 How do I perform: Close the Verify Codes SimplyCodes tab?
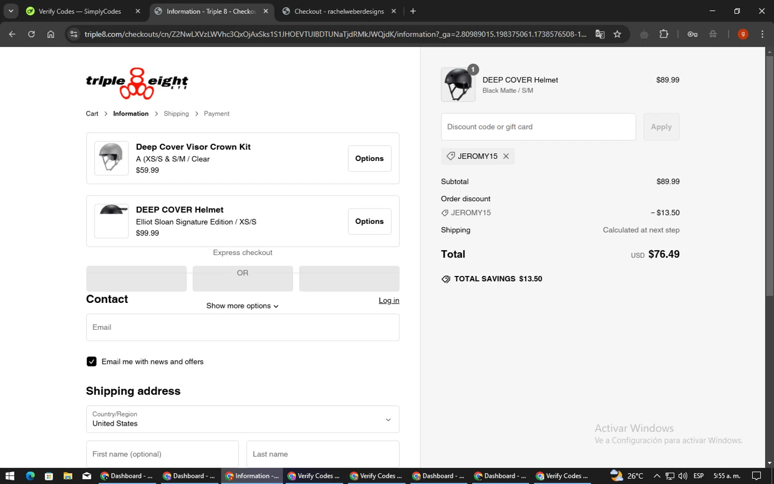138,11
